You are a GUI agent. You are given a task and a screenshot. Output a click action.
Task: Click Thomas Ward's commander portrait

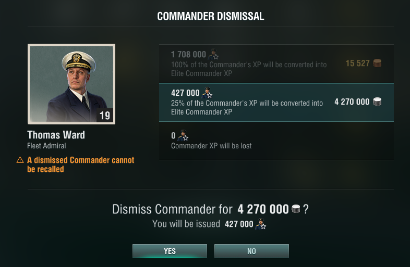71,84
